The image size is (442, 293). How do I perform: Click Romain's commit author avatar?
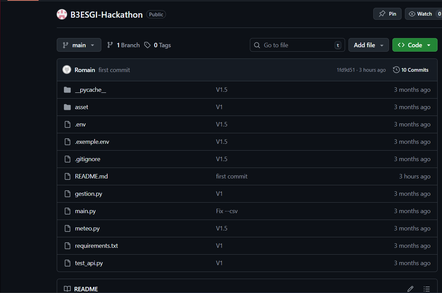[x=67, y=70]
